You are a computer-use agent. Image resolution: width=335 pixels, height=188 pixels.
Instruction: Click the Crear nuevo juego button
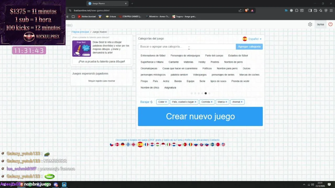coord(200,116)
